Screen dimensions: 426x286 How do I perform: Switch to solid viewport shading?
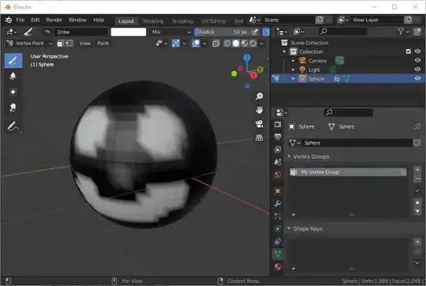[x=236, y=43]
